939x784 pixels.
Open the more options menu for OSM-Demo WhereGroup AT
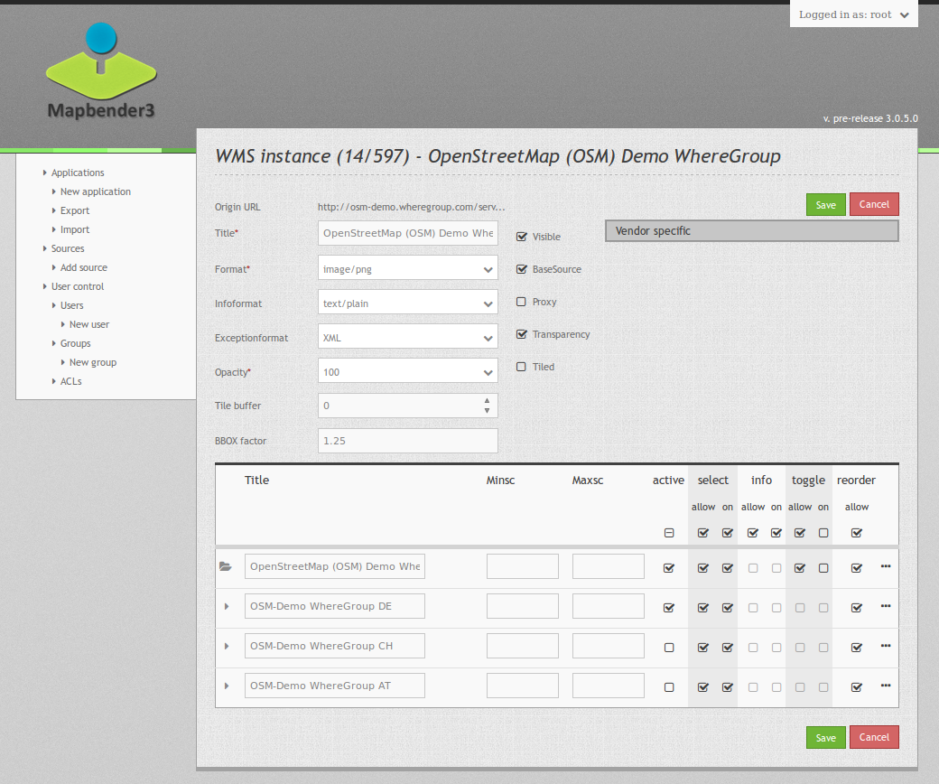886,686
